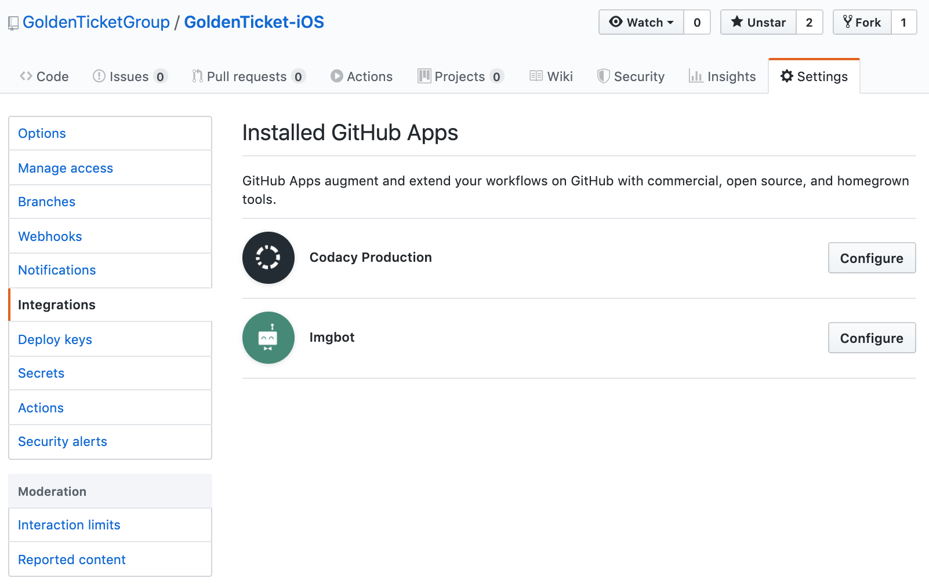The height and width of the screenshot is (585, 929).
Task: Open Manage access settings
Action: pos(110,168)
